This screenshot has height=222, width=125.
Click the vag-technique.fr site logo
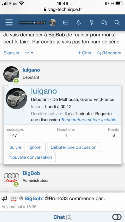(x=32, y=23)
